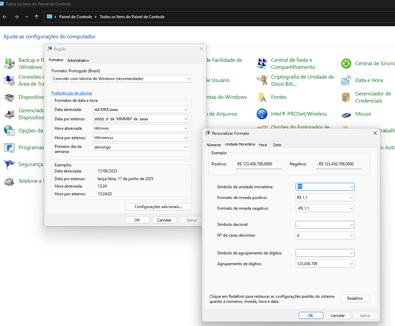
Task: Switch to the Números tab
Action: point(213,145)
